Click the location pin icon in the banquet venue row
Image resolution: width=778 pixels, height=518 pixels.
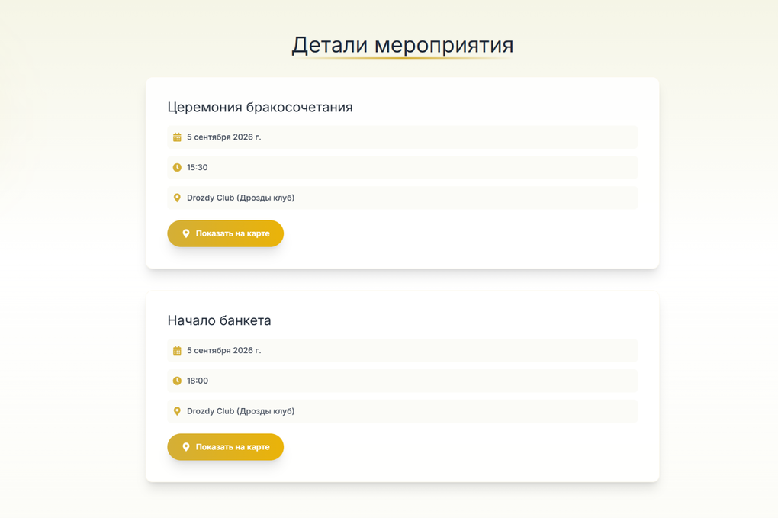click(x=177, y=411)
